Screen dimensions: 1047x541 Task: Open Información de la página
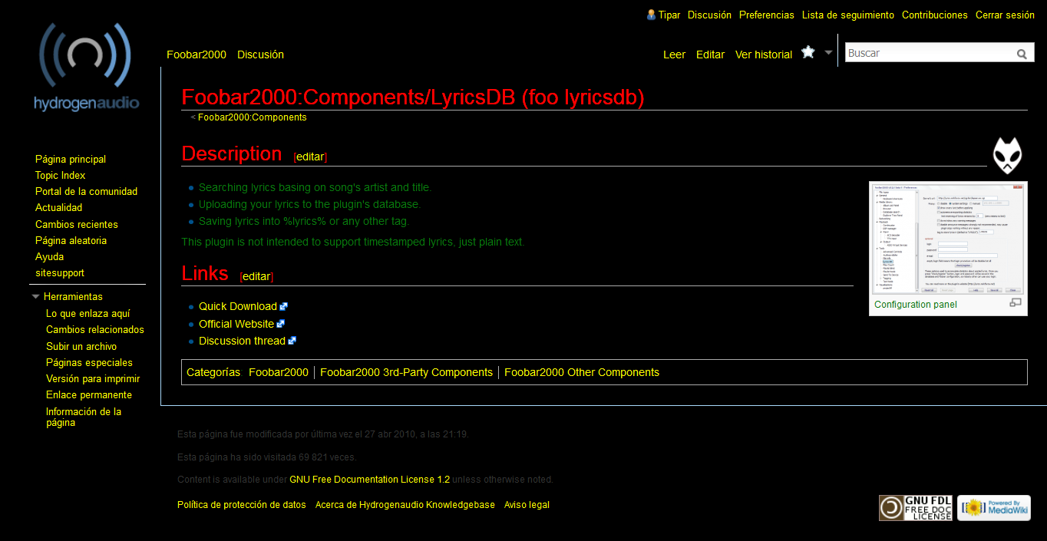pyautogui.click(x=84, y=417)
